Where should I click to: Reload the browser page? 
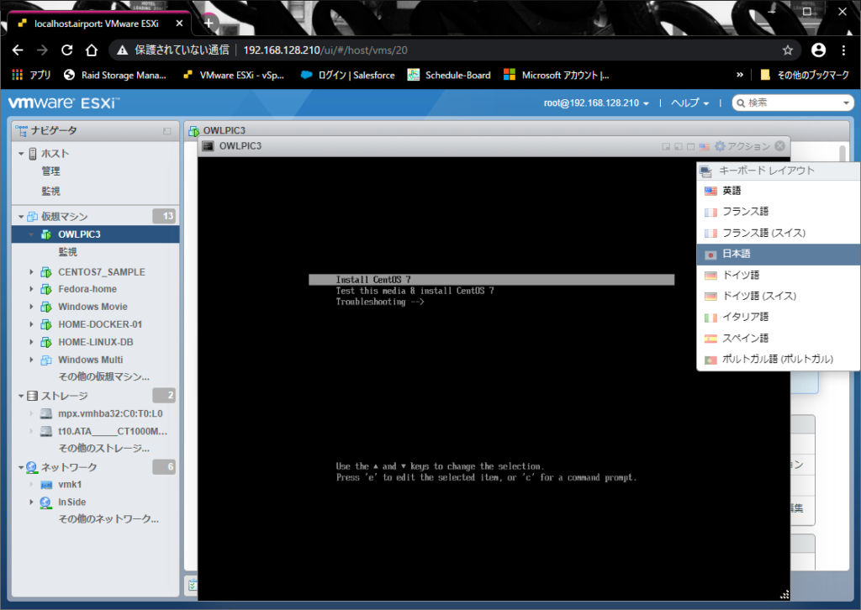coord(67,50)
